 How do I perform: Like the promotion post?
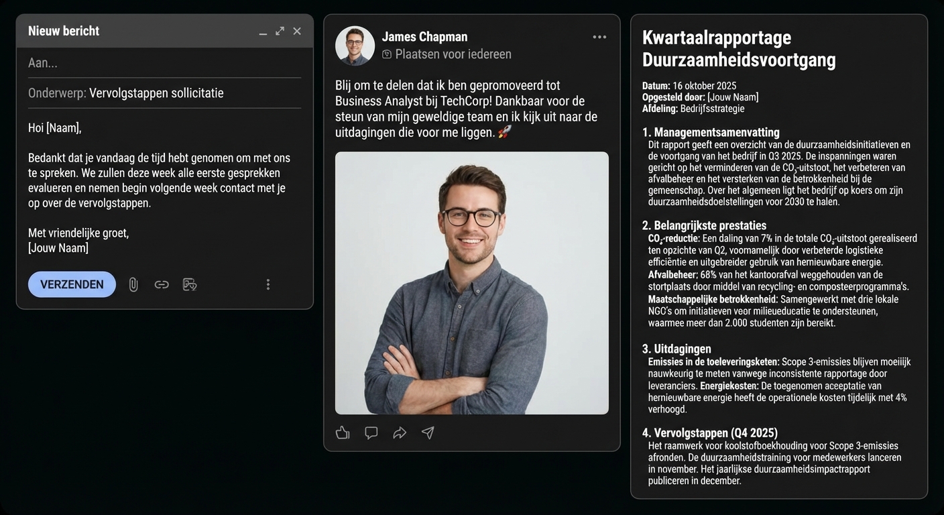(343, 433)
